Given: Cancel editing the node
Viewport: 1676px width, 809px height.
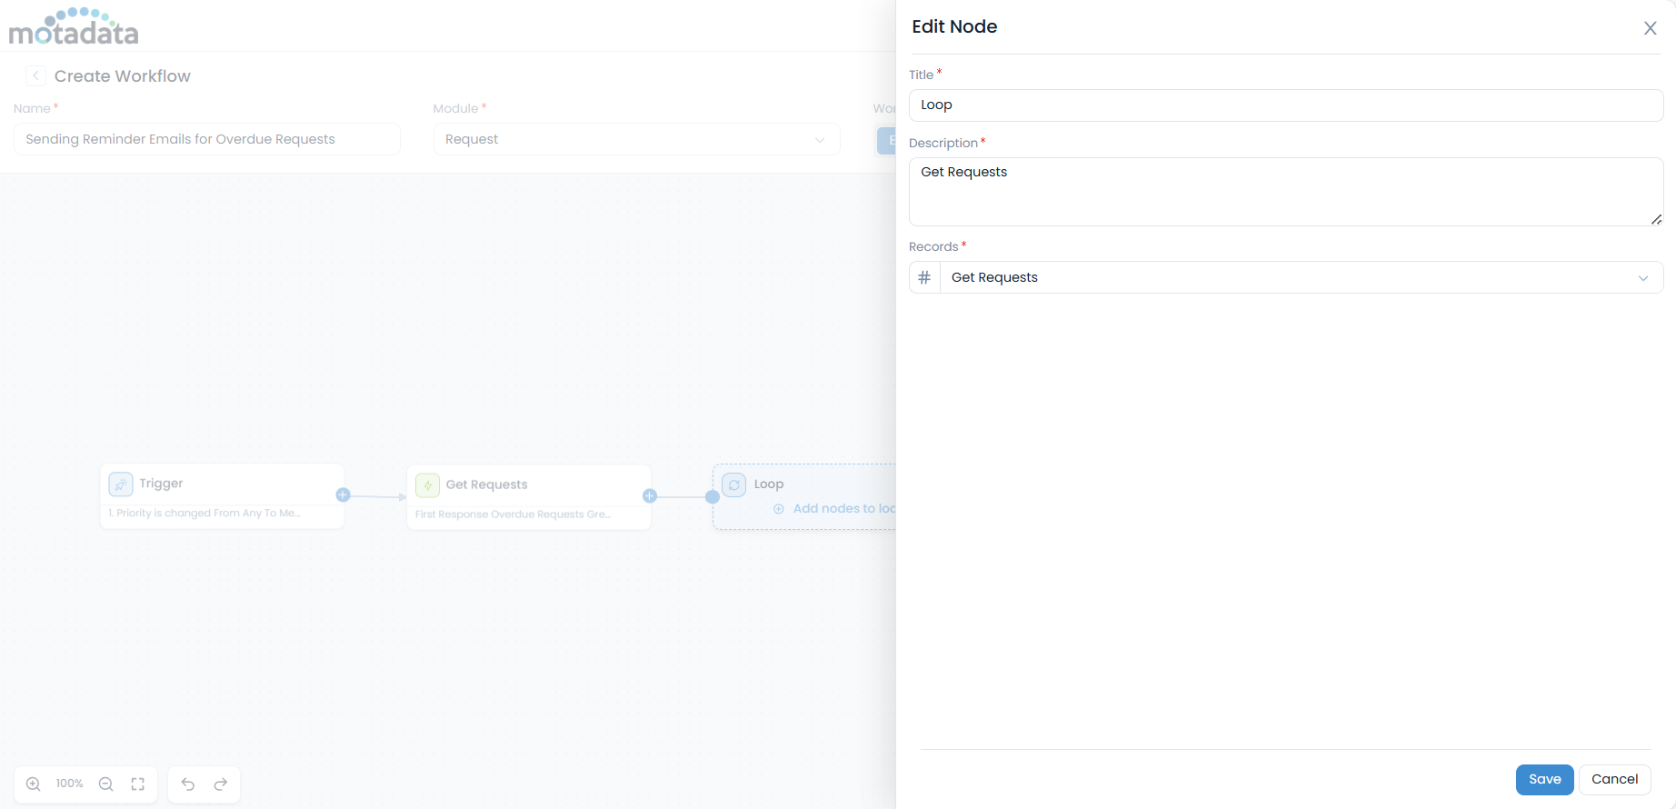Looking at the screenshot, I should click(x=1614, y=779).
